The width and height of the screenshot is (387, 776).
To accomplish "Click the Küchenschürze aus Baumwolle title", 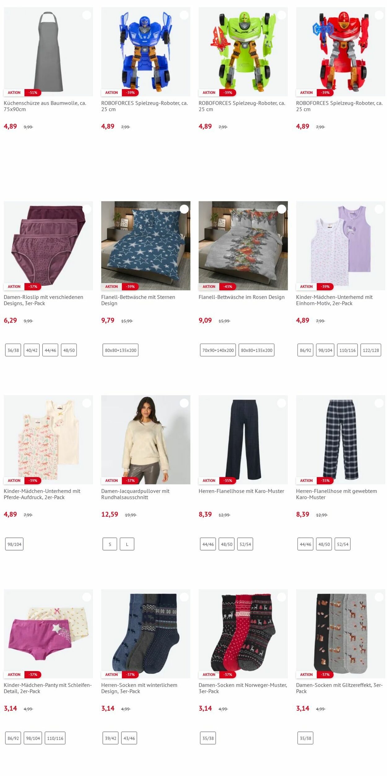I will pyautogui.click(x=45, y=106).
